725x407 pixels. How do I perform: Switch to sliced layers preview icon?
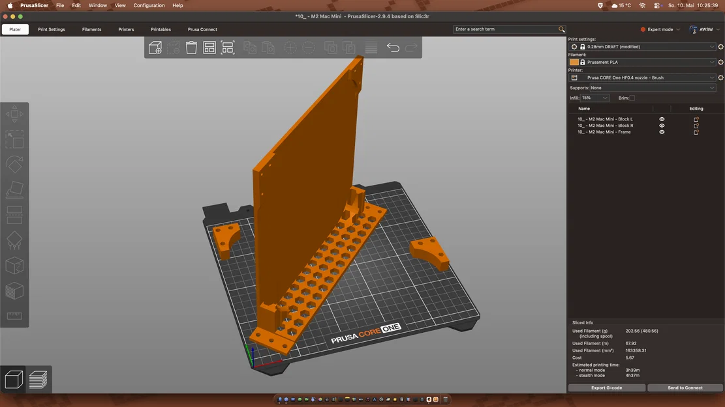[x=38, y=379]
